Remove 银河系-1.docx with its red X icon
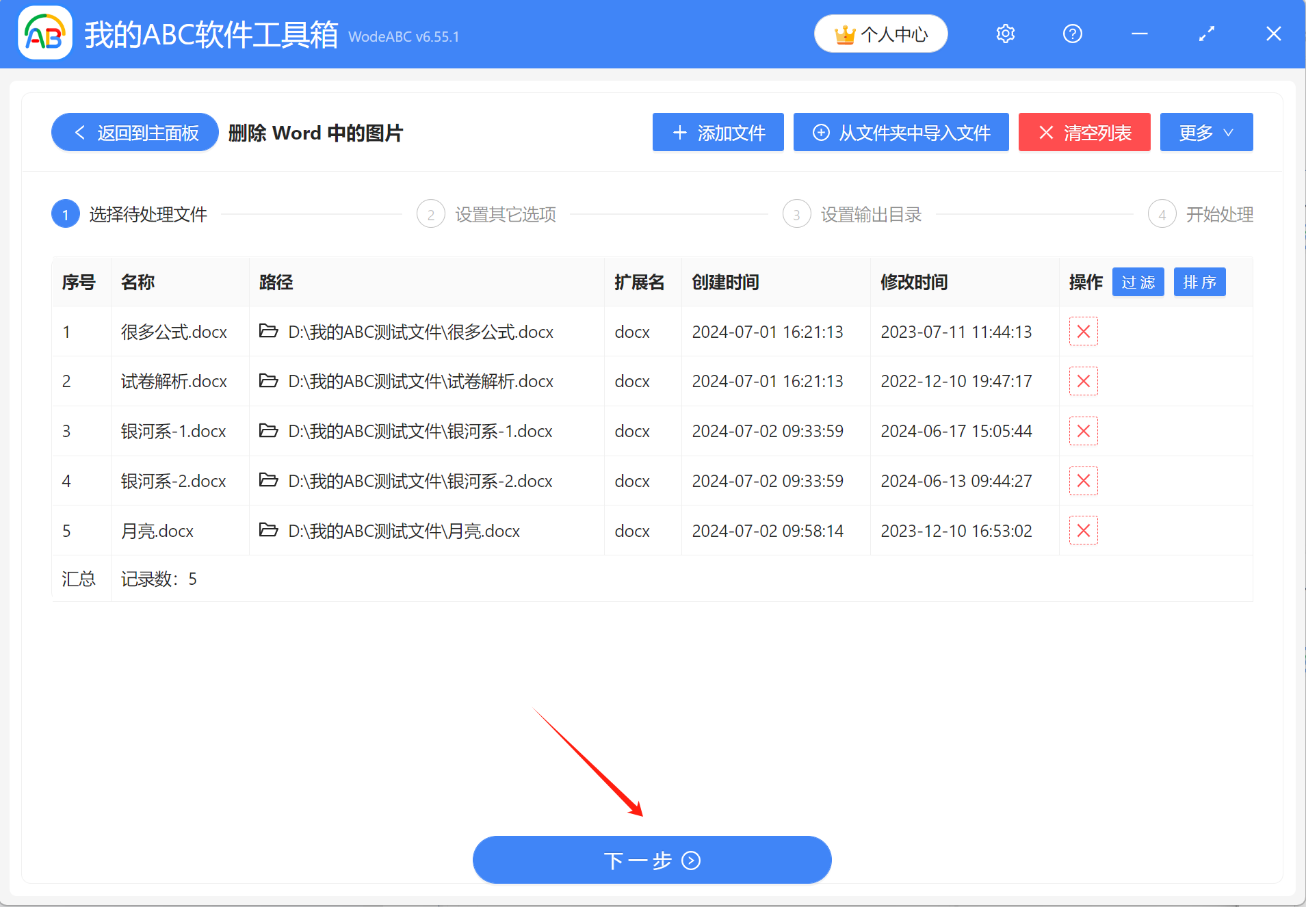 [x=1083, y=431]
